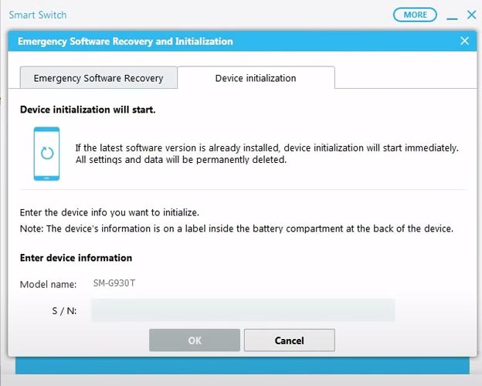Click the 'Enter the device info you want to initialize.' text

pyautogui.click(x=110, y=212)
